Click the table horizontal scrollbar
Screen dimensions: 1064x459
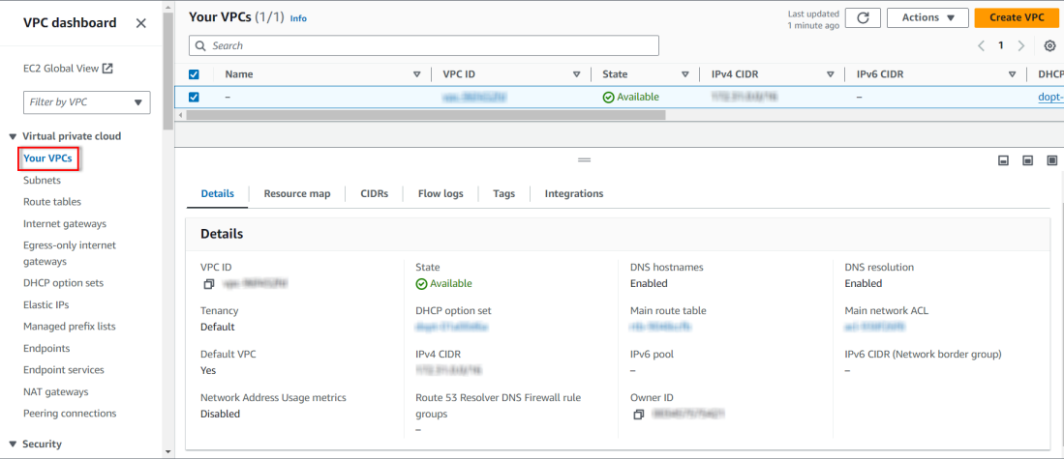pyautogui.click(x=426, y=115)
